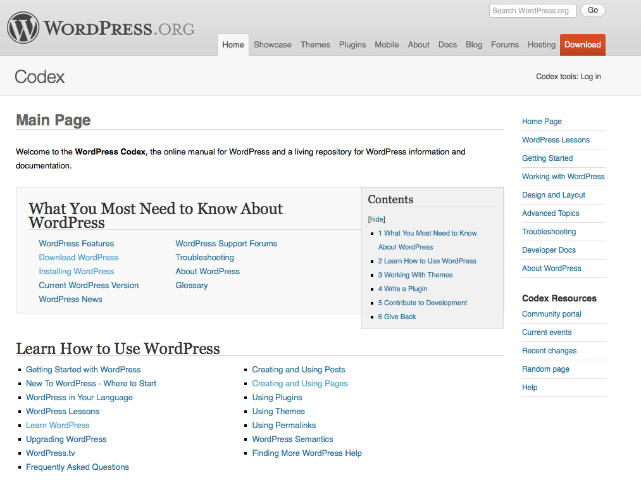
Task: Open Creating and Using Posts
Action: pos(299,370)
